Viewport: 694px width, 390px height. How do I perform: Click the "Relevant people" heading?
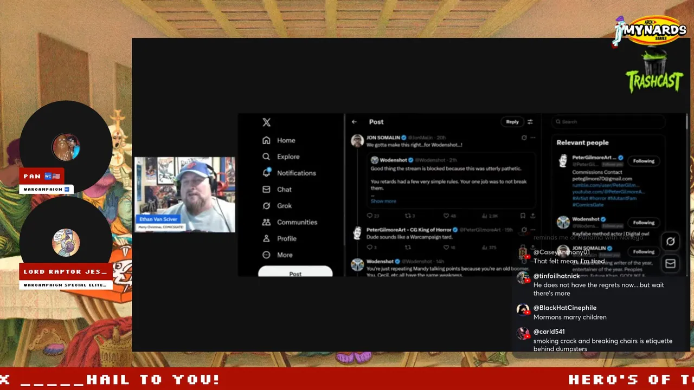click(x=583, y=142)
